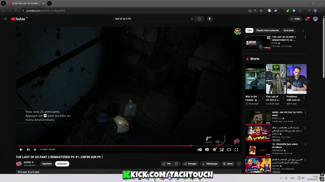
Task: Open options for the 26:27 psyhoch video
Action: coord(305,128)
